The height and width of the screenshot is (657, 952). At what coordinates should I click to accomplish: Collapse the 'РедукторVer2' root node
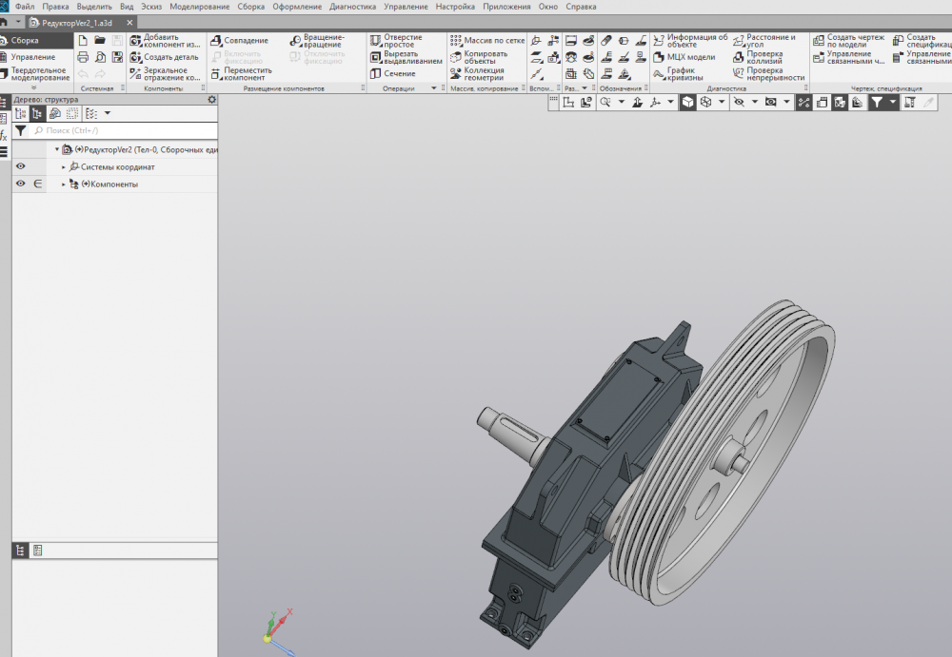point(57,149)
